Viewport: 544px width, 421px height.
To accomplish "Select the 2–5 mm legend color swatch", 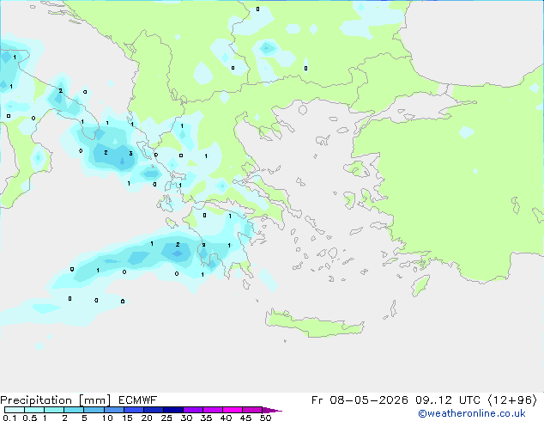I will click(74, 410).
